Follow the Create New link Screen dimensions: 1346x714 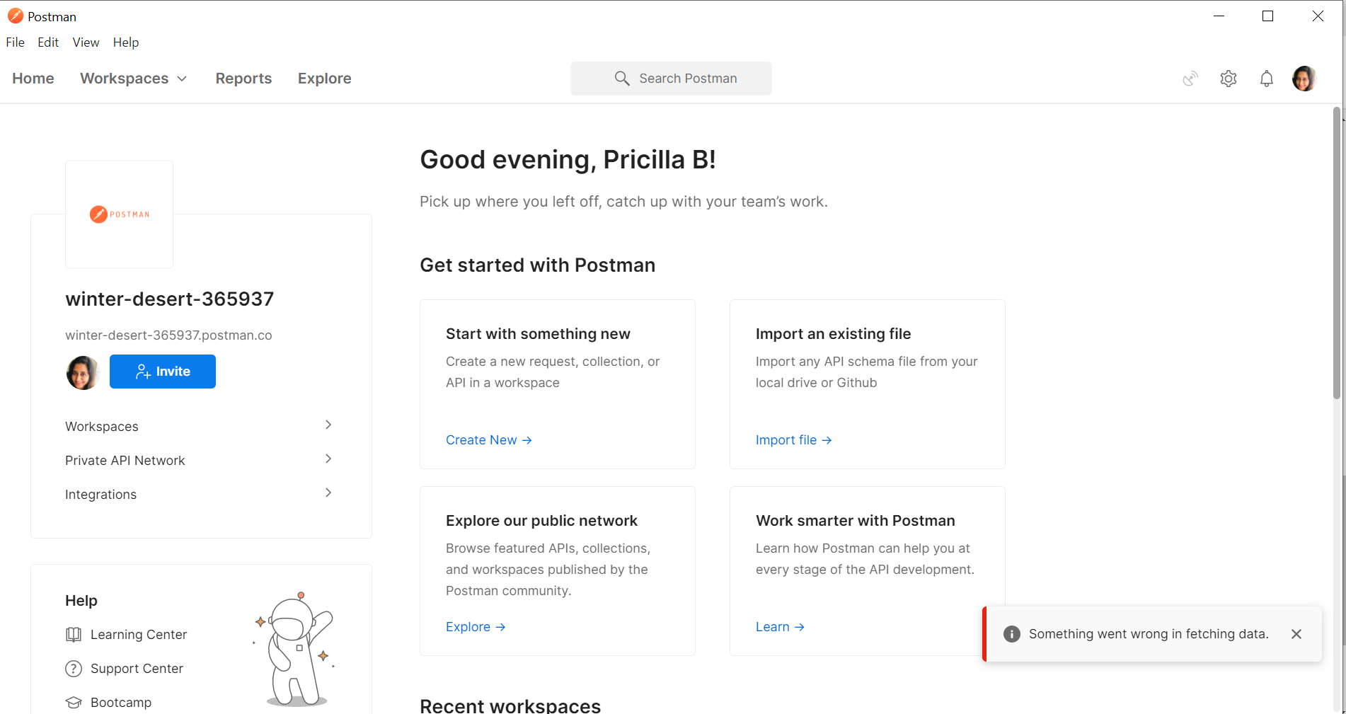point(488,440)
